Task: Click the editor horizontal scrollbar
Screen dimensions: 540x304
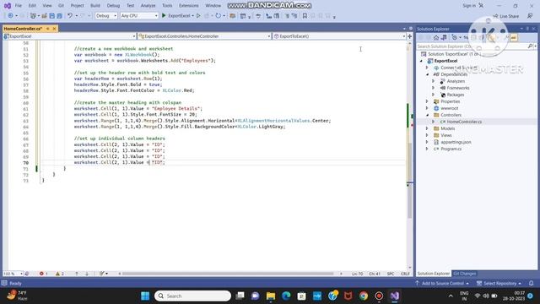Action: pos(228,274)
